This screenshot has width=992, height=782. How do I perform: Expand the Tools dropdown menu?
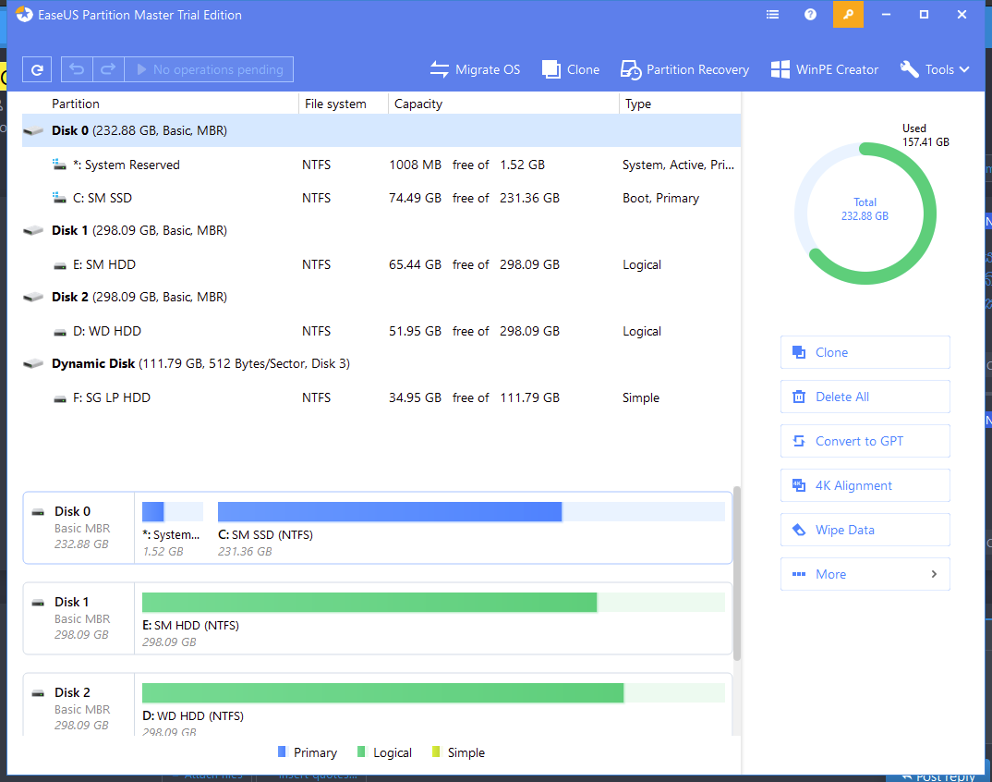pyautogui.click(x=935, y=69)
